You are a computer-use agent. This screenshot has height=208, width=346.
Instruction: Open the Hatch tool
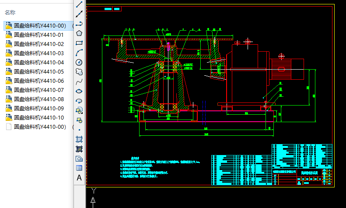click(79, 139)
